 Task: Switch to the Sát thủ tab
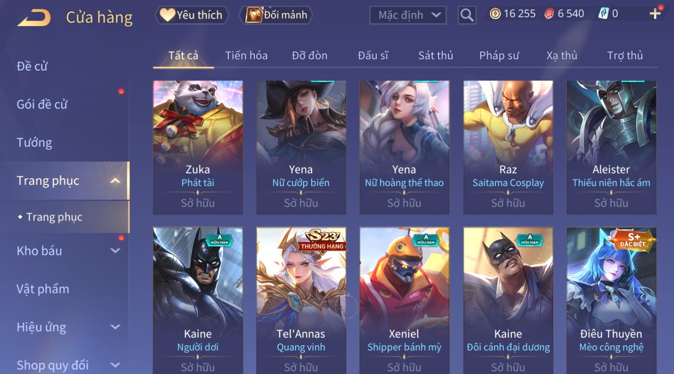pos(436,55)
